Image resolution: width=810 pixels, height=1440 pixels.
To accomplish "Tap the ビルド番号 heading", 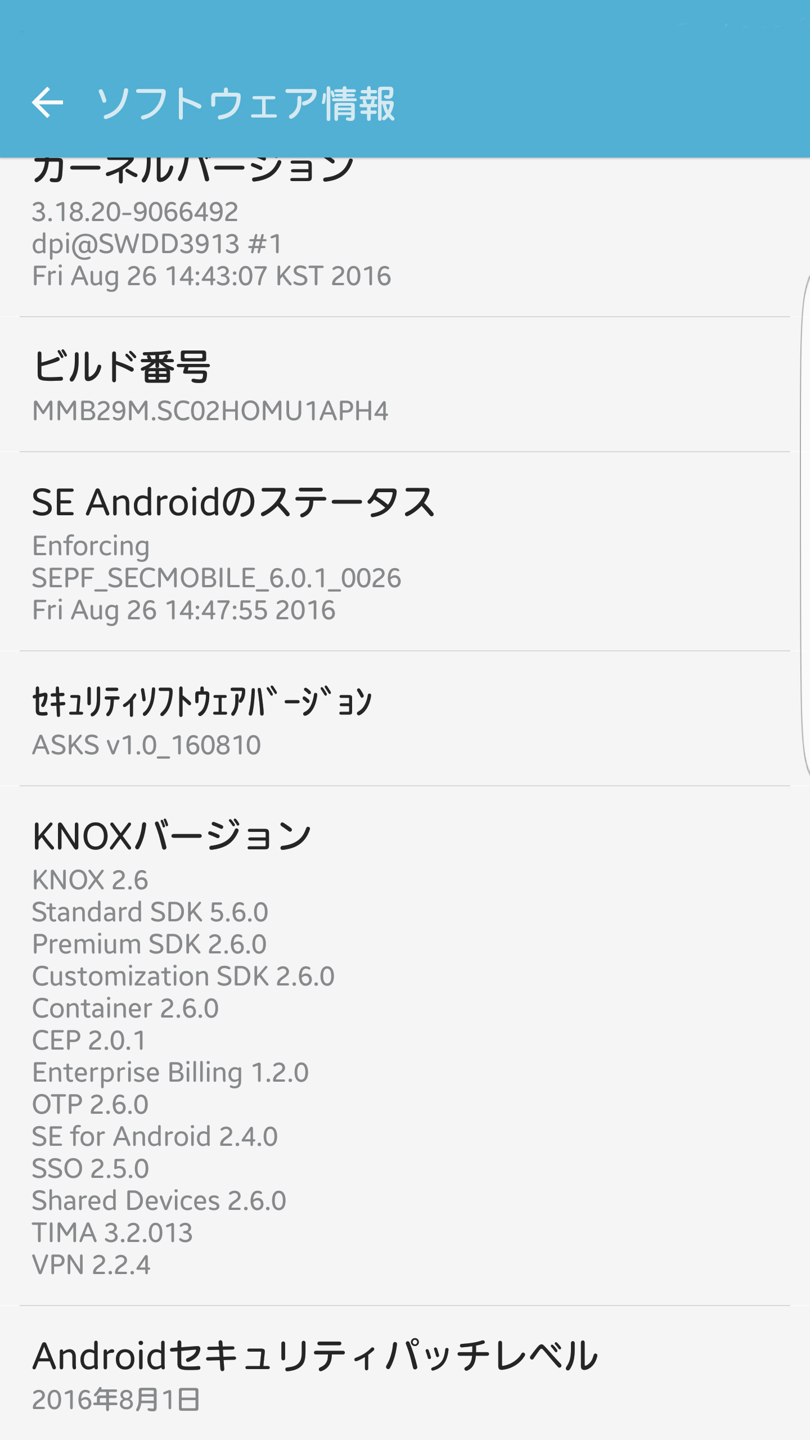I will click(x=121, y=367).
